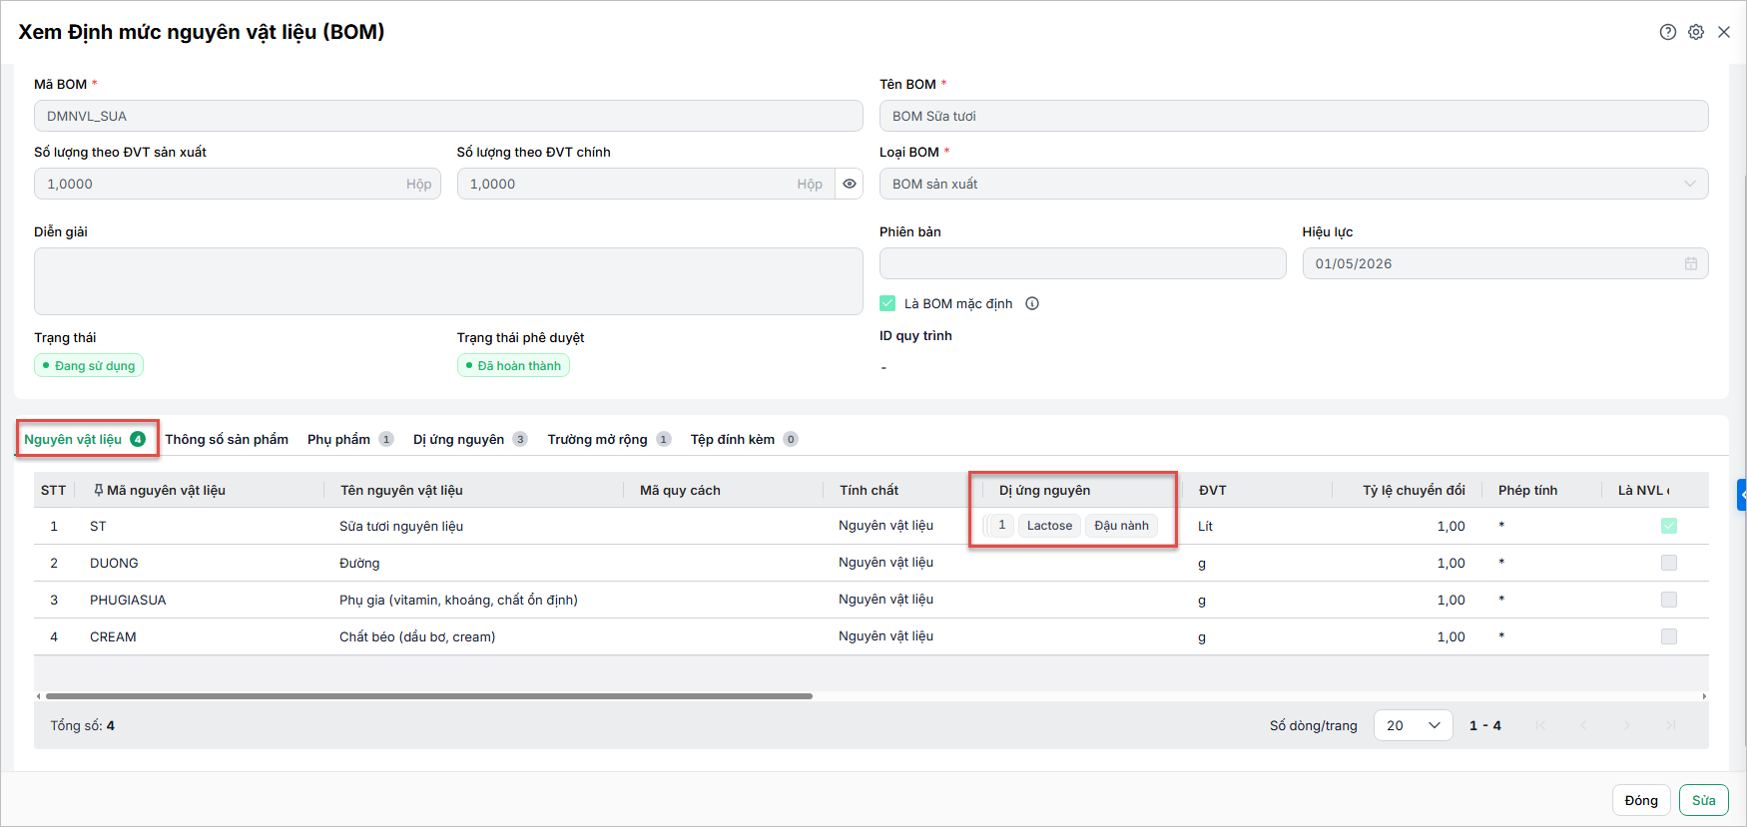Click the ĐVT column header

[1258, 490]
